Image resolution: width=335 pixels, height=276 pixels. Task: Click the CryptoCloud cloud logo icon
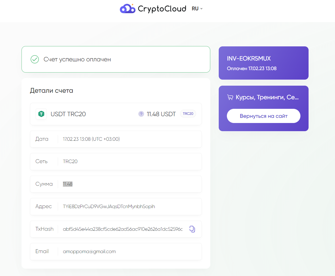click(x=127, y=8)
